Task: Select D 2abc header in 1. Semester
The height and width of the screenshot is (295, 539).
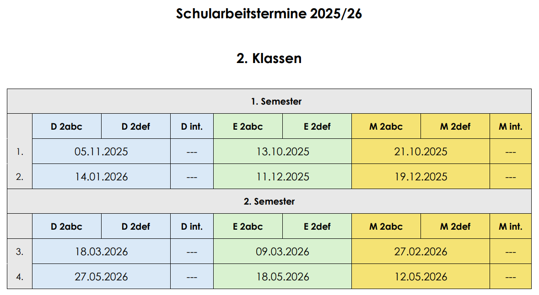Action: coord(66,126)
